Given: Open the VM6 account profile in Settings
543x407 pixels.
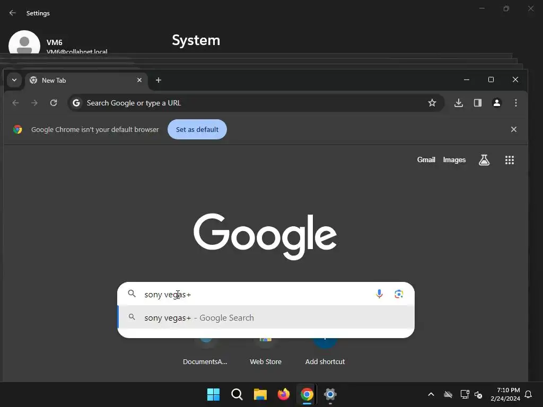Looking at the screenshot, I should point(58,43).
